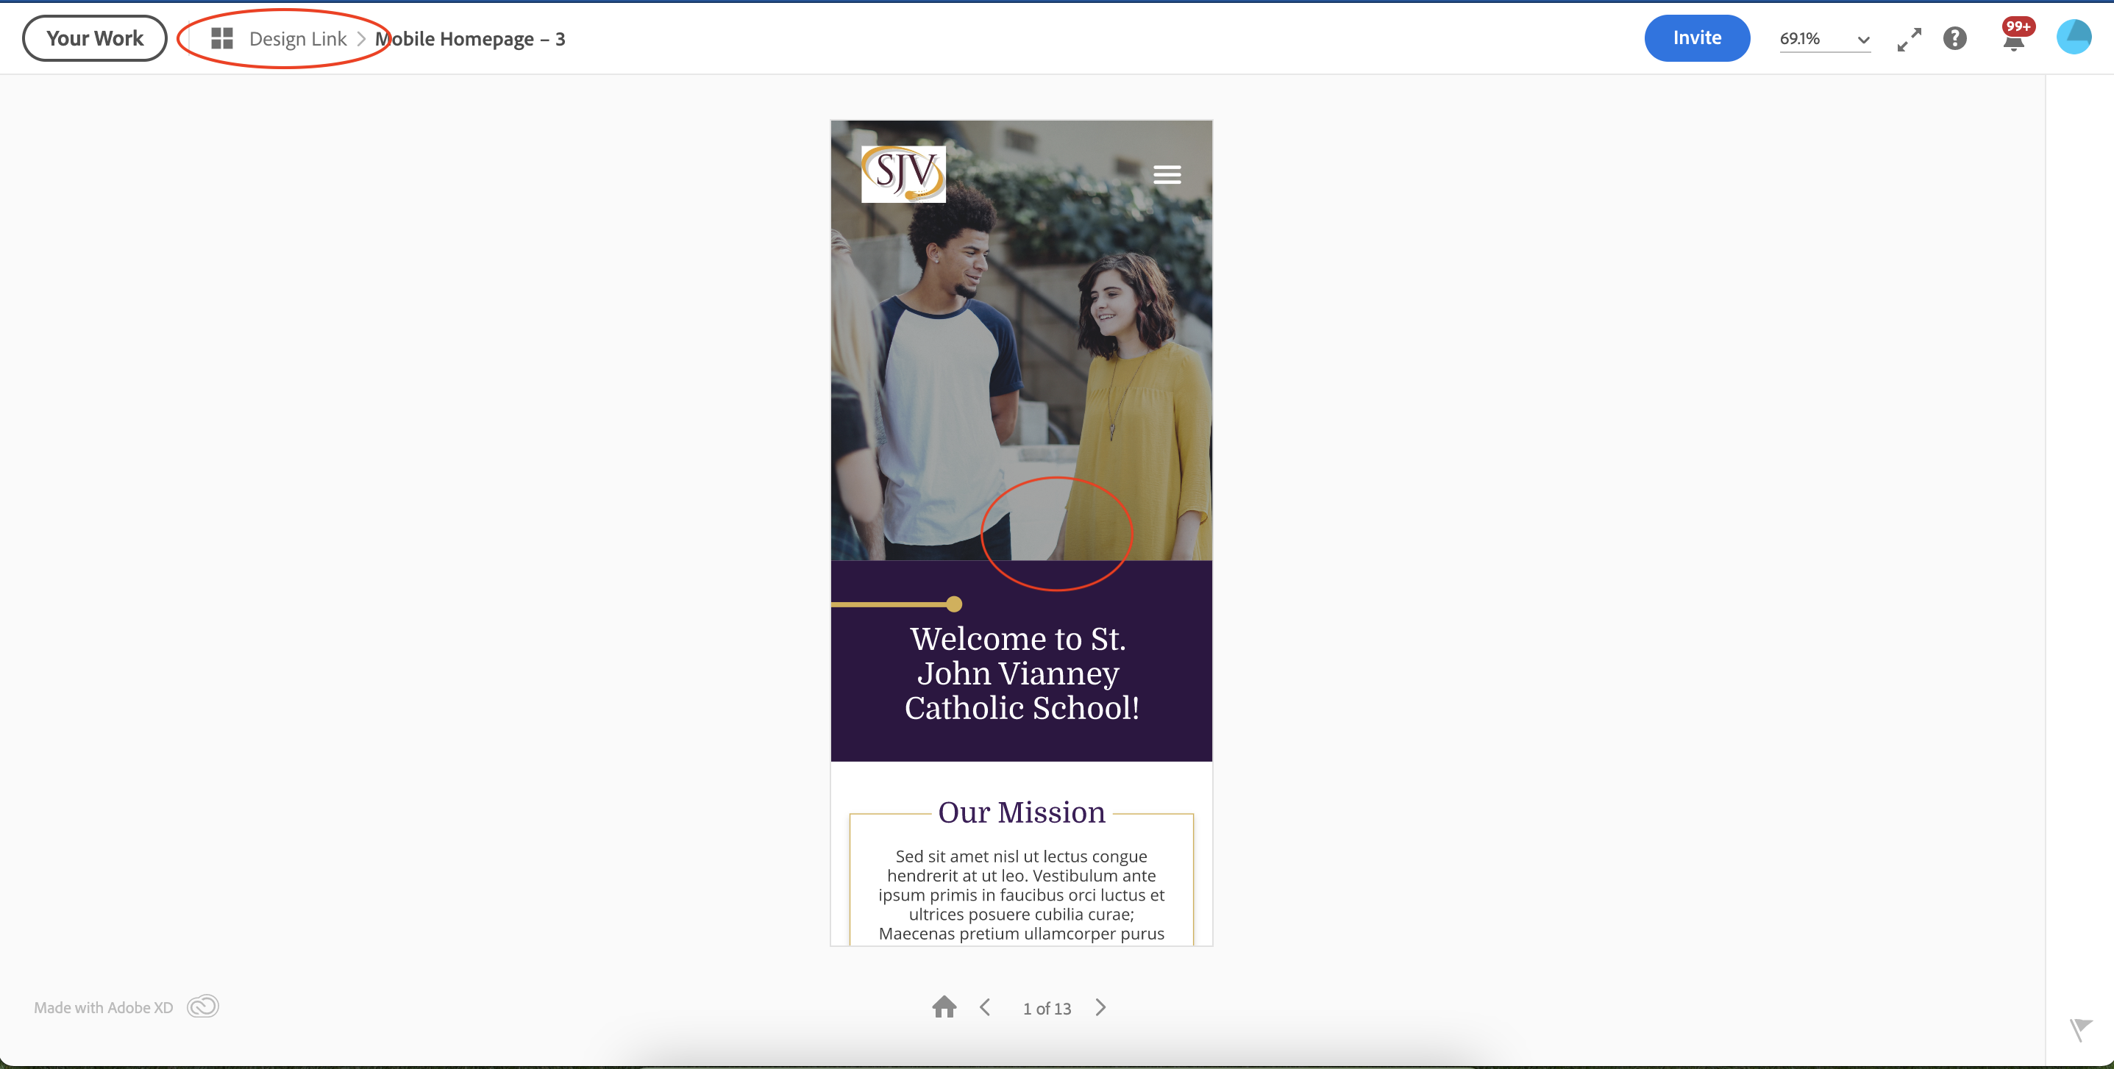Open the user profile avatar
This screenshot has height=1069, width=2114.
tap(2073, 37)
